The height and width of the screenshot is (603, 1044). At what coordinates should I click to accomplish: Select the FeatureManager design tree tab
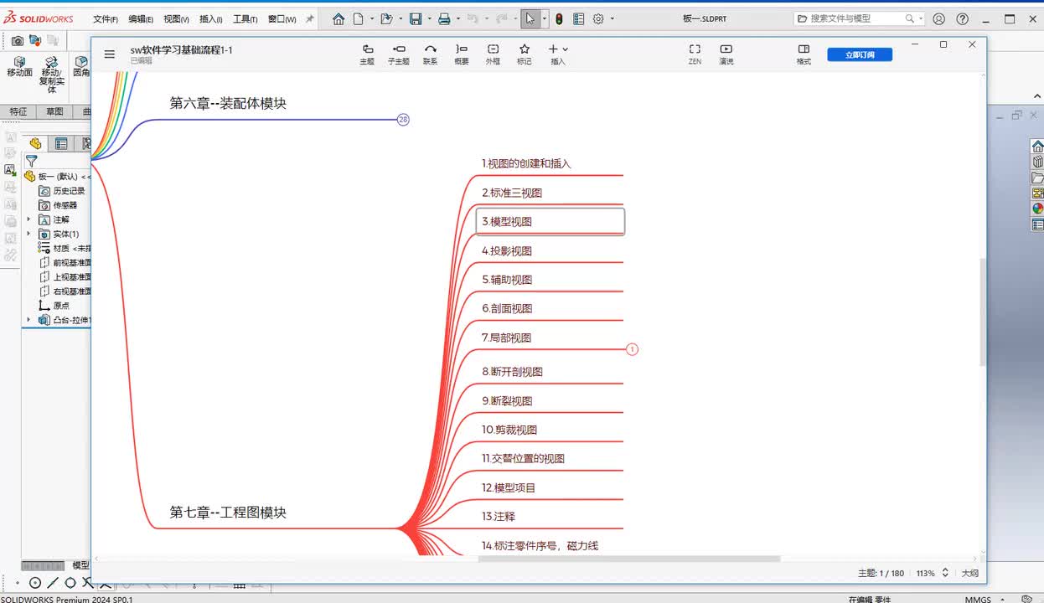[35, 143]
